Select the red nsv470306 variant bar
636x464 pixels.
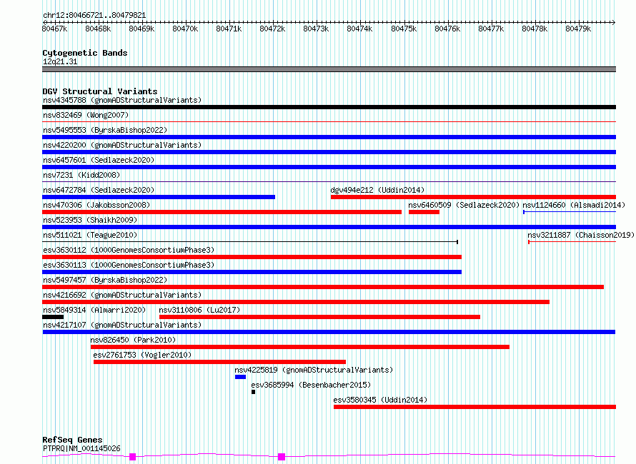222,212
